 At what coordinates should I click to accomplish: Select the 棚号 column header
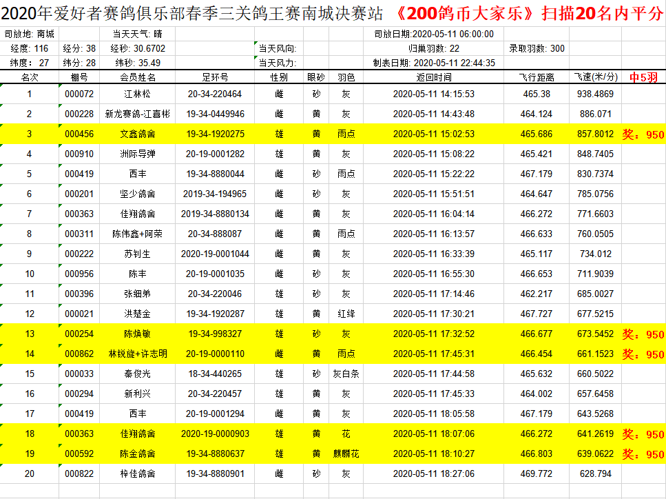[79, 77]
